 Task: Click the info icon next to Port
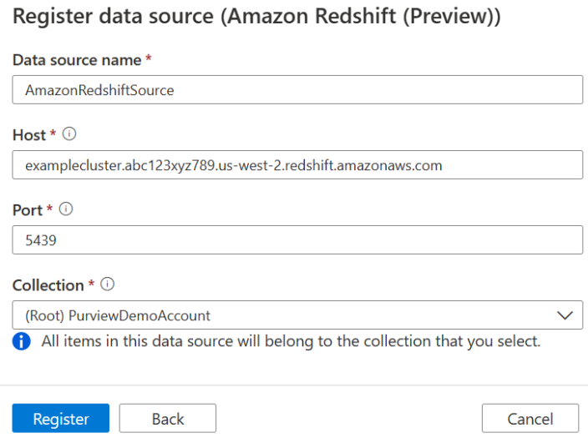[x=66, y=210]
